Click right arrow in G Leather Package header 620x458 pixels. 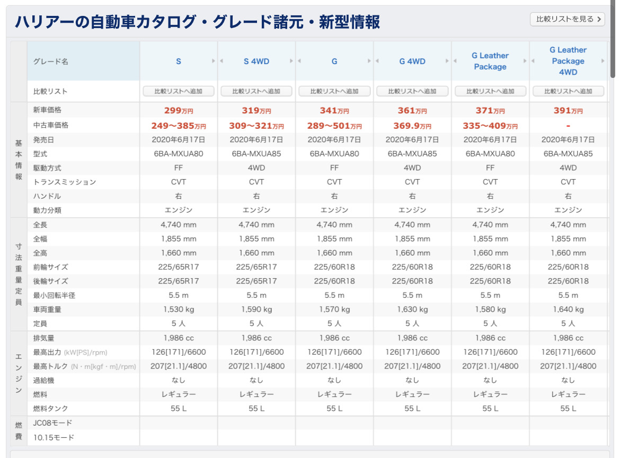tap(525, 61)
